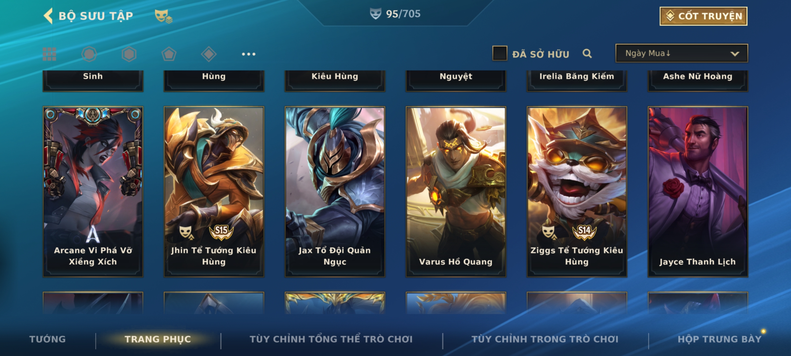Open Tùy Chỉnh Tổng Thể Trò Chơi tab
Screen dimensions: 791x356
(x=331, y=339)
